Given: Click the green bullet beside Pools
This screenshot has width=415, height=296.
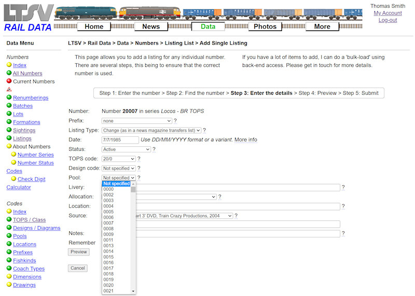Looking at the screenshot, I should pos(9,236).
